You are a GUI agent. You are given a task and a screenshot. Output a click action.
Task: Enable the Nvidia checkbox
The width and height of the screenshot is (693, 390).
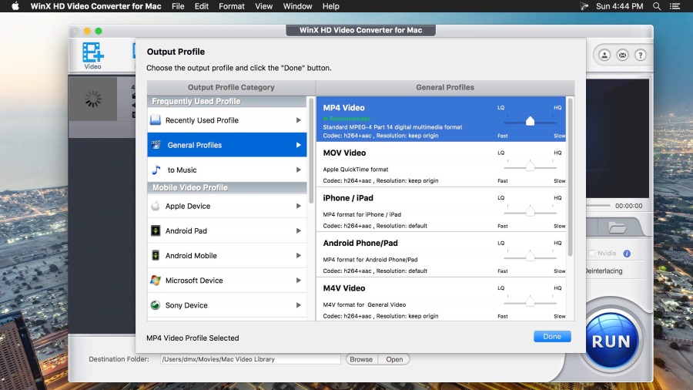coord(592,254)
